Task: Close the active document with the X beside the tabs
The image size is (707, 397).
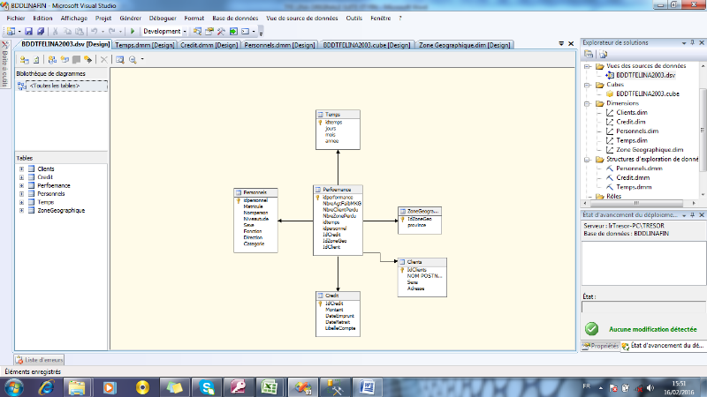Action: click(x=571, y=43)
